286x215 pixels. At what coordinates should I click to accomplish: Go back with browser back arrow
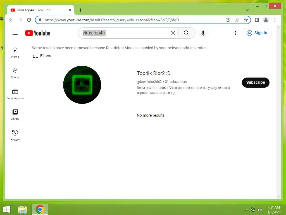(x=11, y=20)
